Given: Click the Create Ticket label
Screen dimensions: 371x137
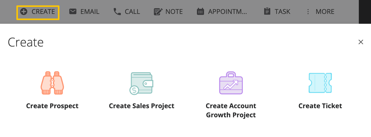Looking at the screenshot, I should (320, 106).
